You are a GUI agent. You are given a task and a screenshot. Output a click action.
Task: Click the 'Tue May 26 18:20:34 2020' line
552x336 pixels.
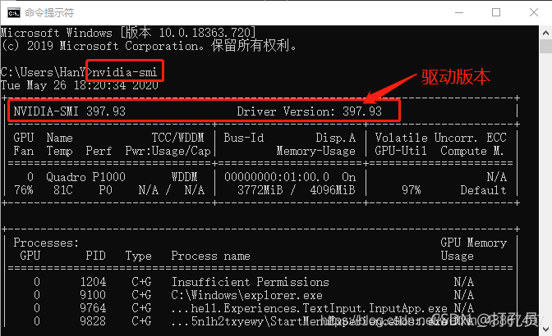(x=80, y=85)
